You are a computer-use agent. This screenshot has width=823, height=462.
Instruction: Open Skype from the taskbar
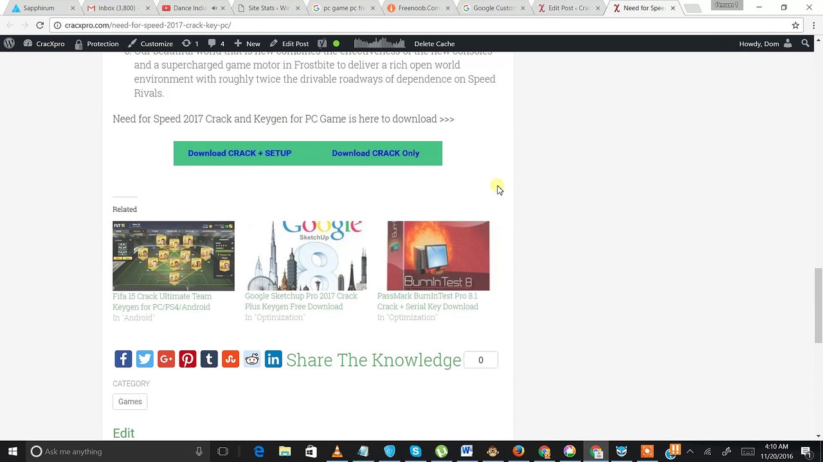pos(415,452)
